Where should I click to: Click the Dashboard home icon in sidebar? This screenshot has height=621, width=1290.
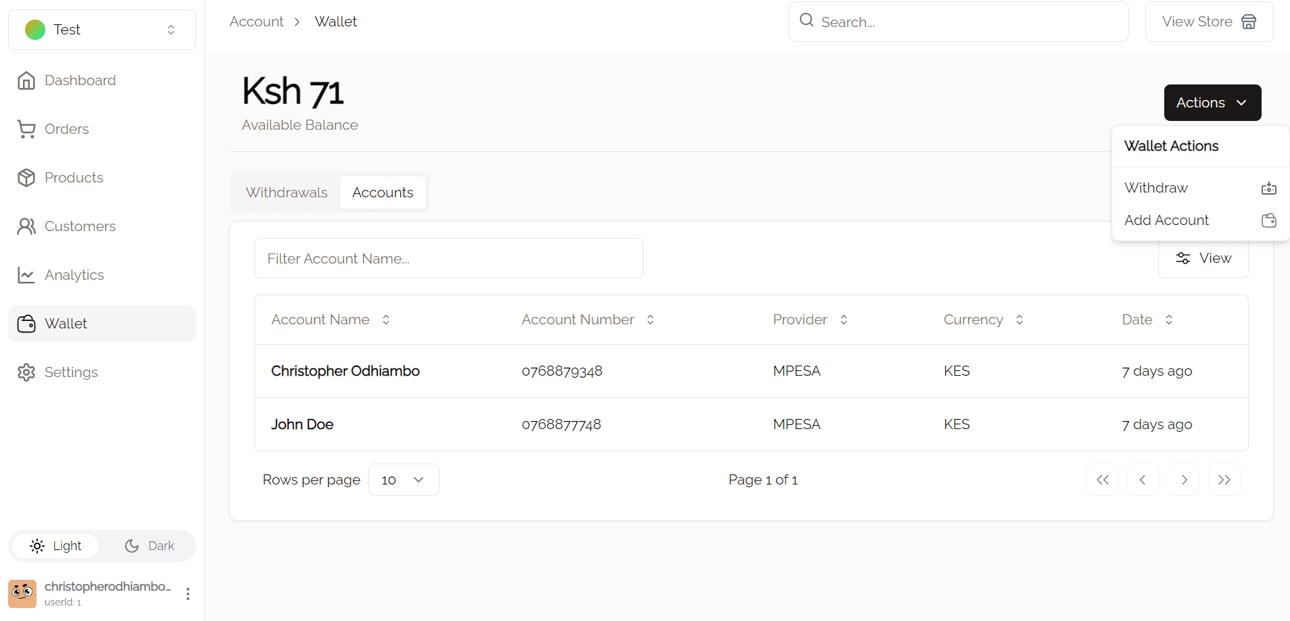pyautogui.click(x=26, y=80)
